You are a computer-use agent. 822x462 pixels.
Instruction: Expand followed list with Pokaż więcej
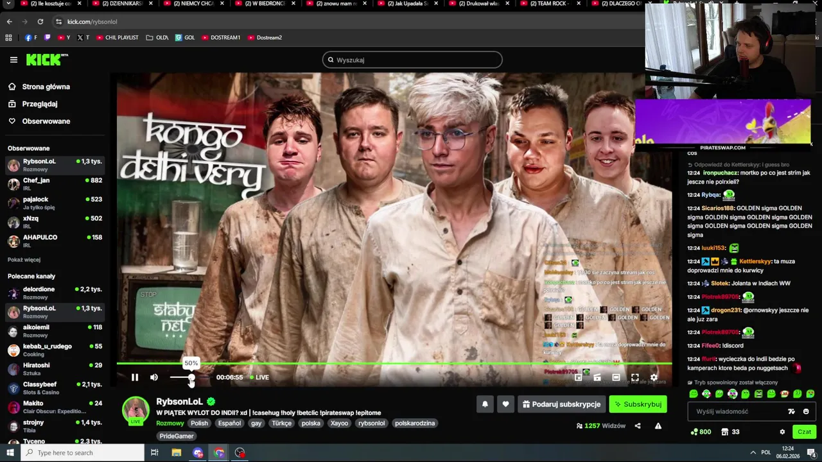coord(24,260)
